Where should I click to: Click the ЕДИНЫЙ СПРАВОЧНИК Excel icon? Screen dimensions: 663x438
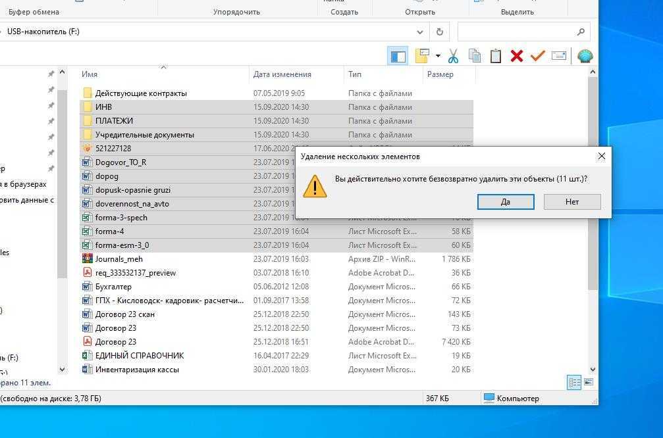[x=87, y=355]
